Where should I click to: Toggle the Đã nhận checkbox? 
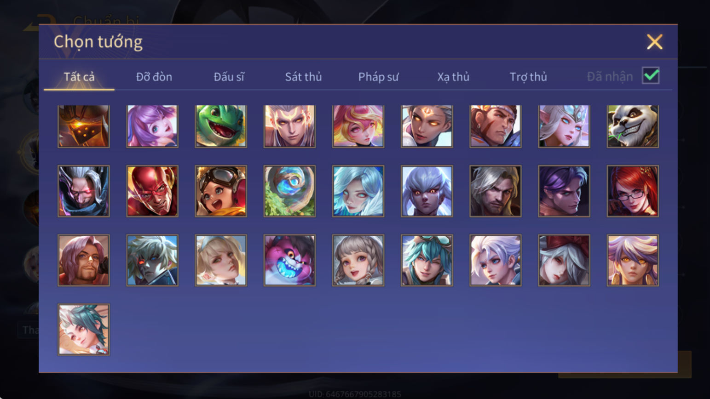click(651, 75)
